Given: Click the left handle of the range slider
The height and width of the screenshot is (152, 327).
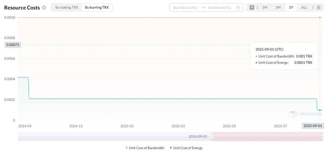Looking at the screenshot, I should pos(212,137).
